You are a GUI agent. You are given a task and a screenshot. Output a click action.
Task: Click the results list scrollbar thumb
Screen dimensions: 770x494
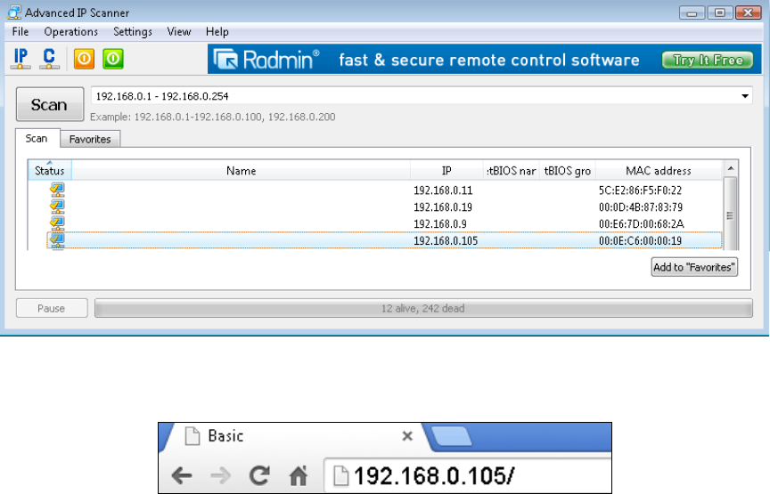tap(730, 214)
